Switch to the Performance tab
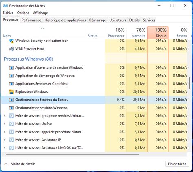Viewport: 193px width, 172px height. (x=31, y=20)
